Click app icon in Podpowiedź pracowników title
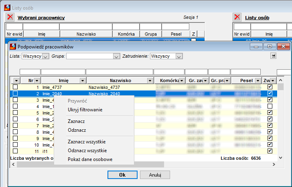The height and width of the screenshot is (187, 292). click(13, 47)
